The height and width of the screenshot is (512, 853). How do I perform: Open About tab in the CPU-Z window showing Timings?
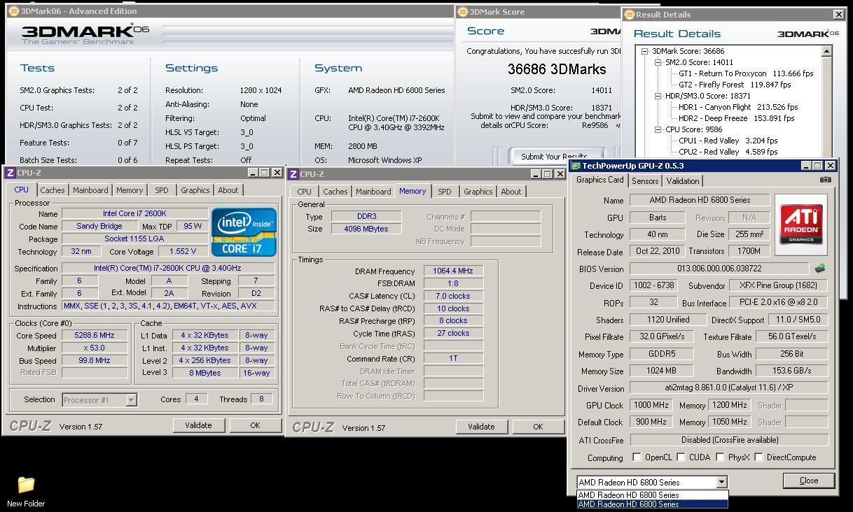click(511, 192)
